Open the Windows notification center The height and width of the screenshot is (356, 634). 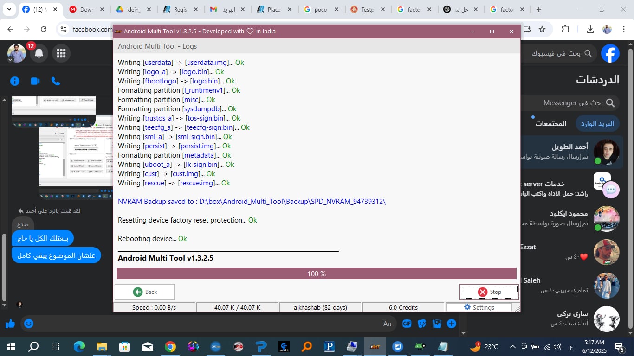620,346
